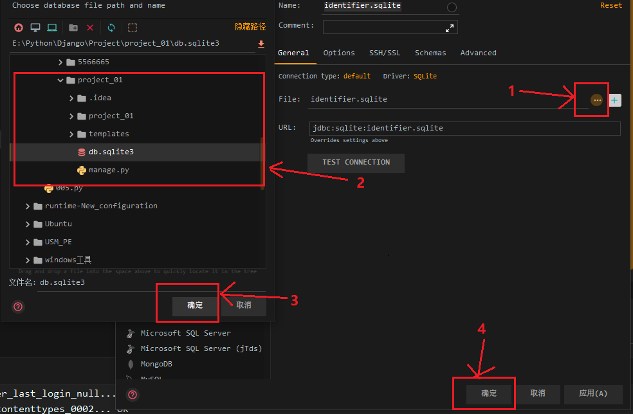Screen dimensions: 633x414
Task: Click the 文件名 input field
Action: click(151, 283)
